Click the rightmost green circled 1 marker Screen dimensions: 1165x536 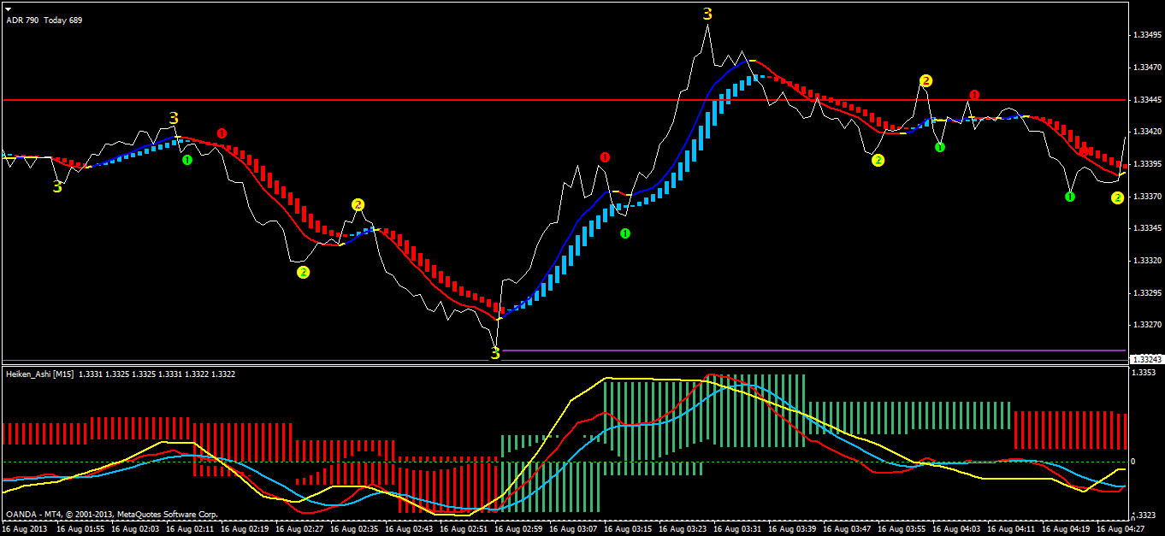pyautogui.click(x=1070, y=197)
